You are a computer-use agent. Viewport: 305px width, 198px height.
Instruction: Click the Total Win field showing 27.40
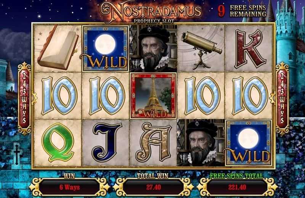point(153,187)
